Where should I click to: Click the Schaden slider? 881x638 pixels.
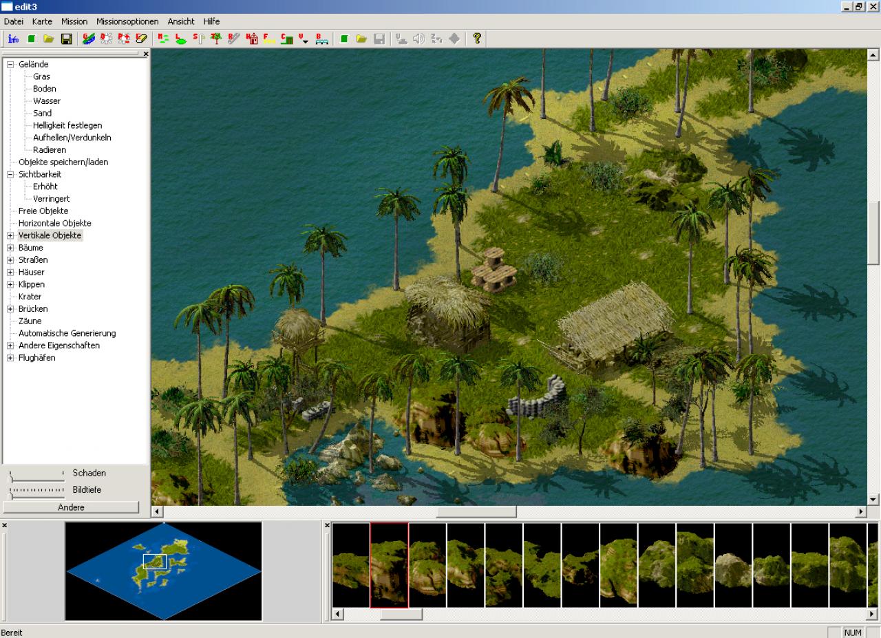pyautogui.click(x=36, y=475)
